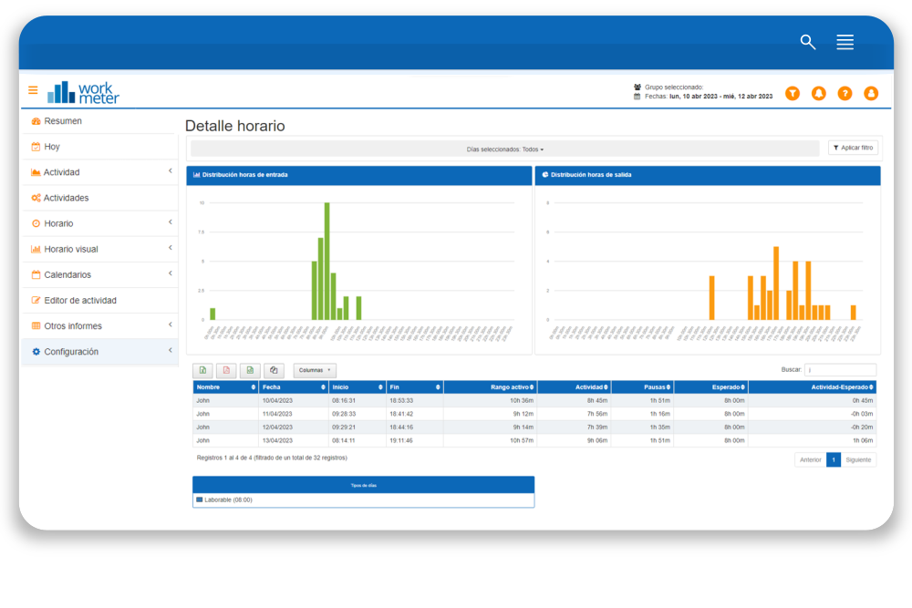Click the Laborable blue legend swatch
912x608 pixels.
[199, 500]
